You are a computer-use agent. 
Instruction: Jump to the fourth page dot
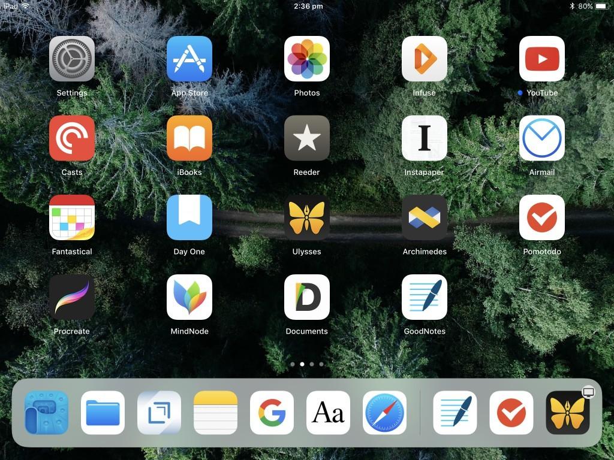[x=321, y=364]
